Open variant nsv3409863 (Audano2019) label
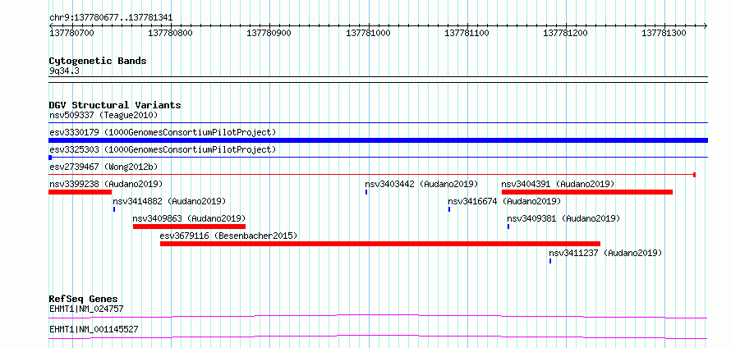The image size is (731, 348). (x=189, y=218)
